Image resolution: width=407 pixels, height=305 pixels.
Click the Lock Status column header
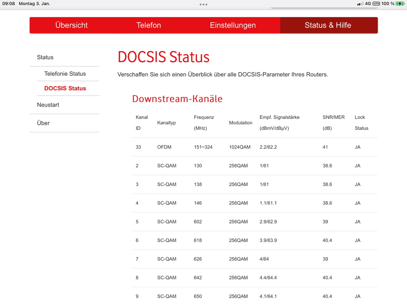click(x=361, y=123)
